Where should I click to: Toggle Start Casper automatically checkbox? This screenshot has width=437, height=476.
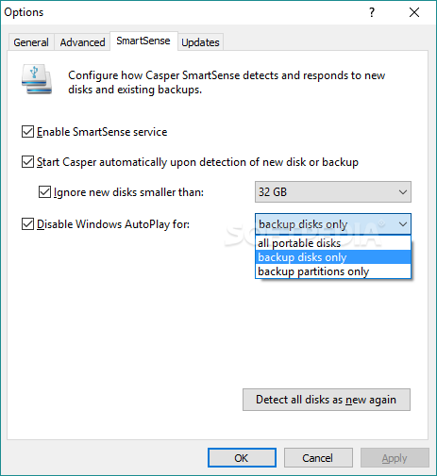(27, 162)
